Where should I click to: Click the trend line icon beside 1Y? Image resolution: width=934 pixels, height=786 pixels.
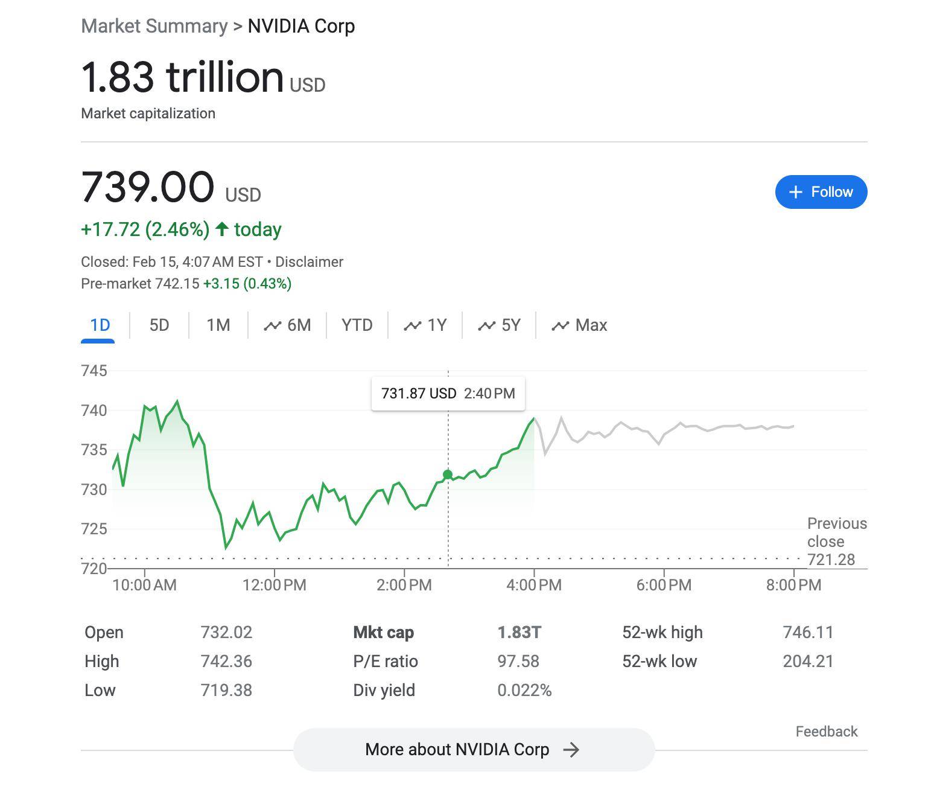click(411, 325)
